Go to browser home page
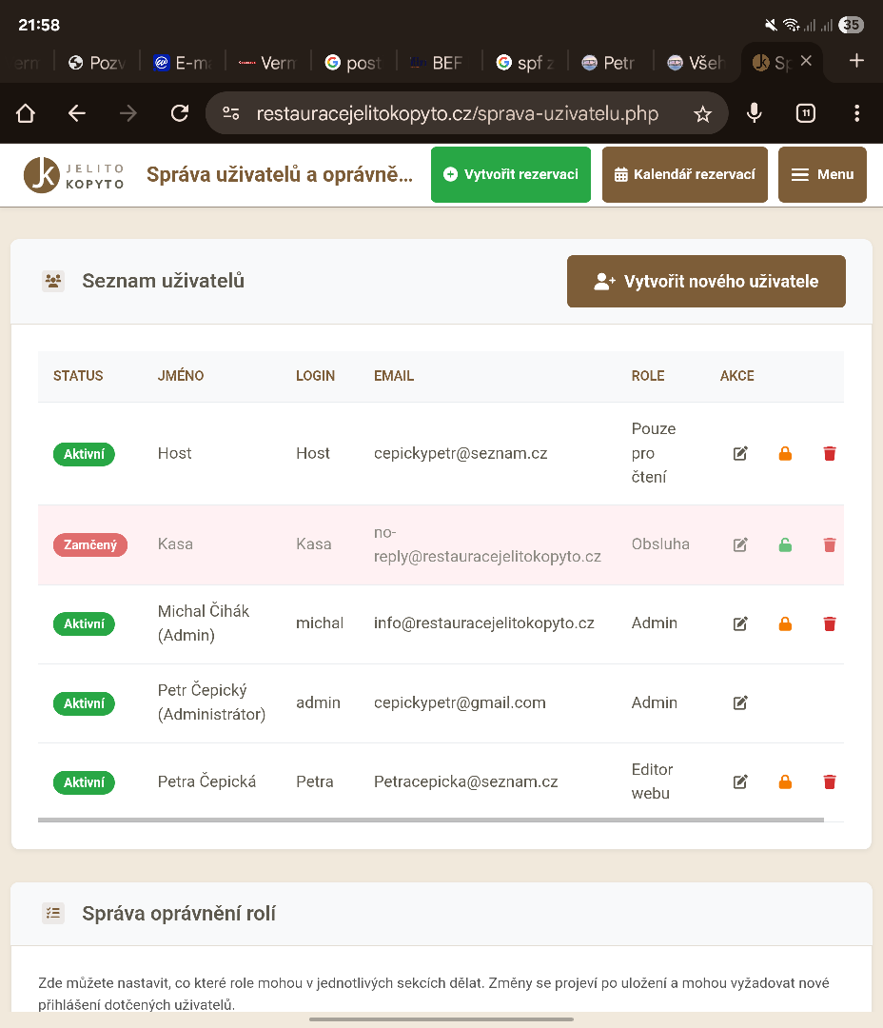The width and height of the screenshot is (883, 1028). (26, 113)
